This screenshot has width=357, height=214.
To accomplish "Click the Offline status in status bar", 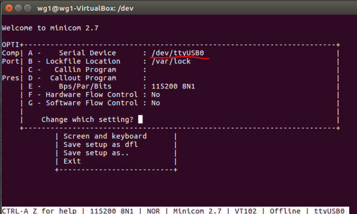I will pos(285,211).
